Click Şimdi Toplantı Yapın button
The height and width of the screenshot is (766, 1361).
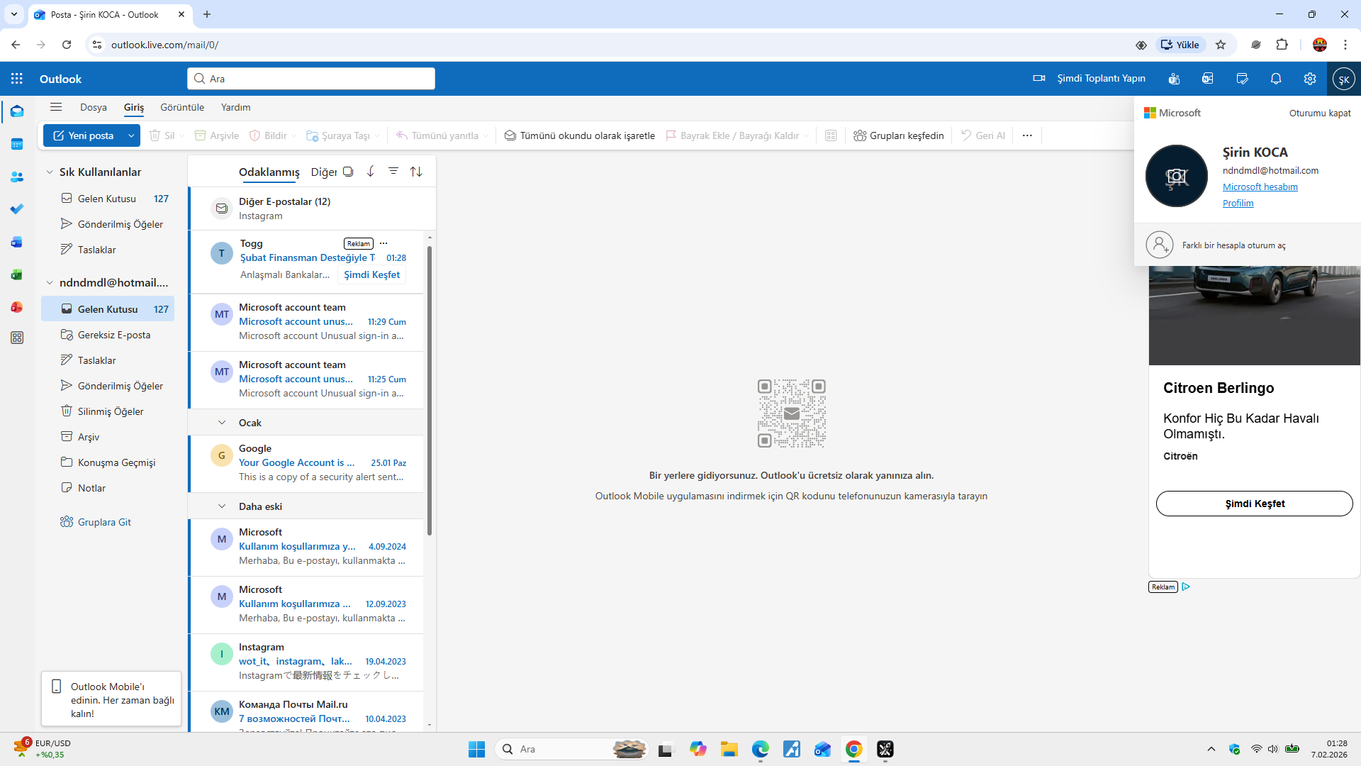[1090, 79]
